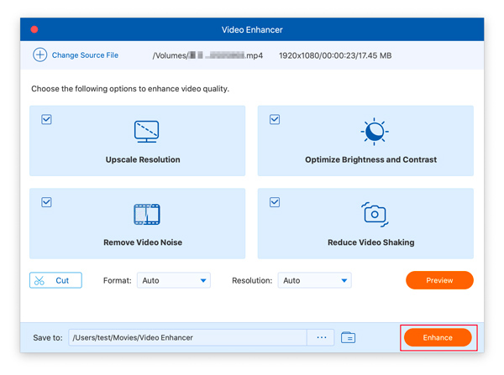Expand the Resolution dropdown
This screenshot has height=375, width=504.
314,280
